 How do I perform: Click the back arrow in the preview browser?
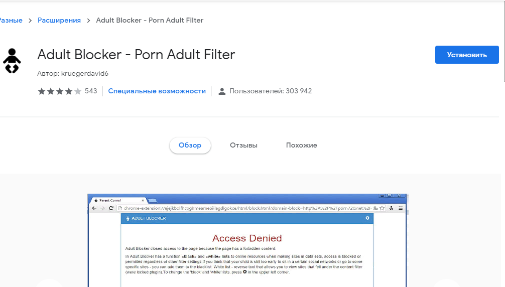pos(94,208)
